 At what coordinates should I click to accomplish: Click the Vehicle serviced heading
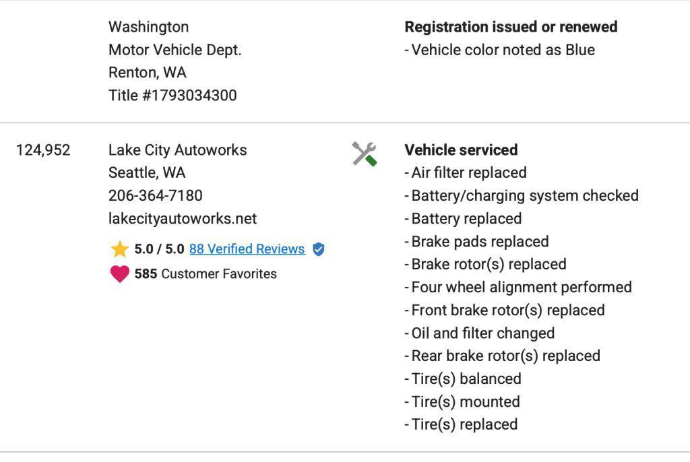(x=461, y=150)
